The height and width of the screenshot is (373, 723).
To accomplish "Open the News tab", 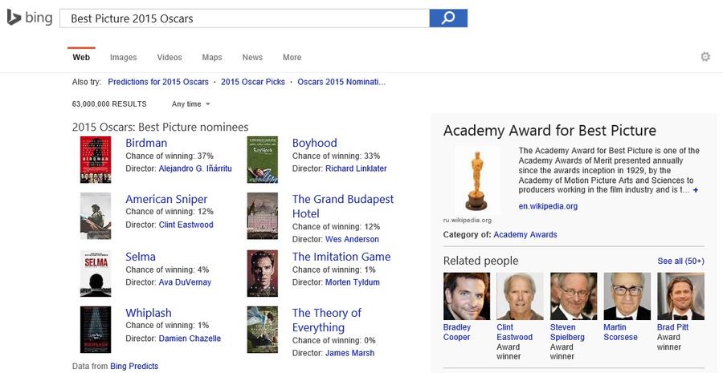I will pos(252,58).
